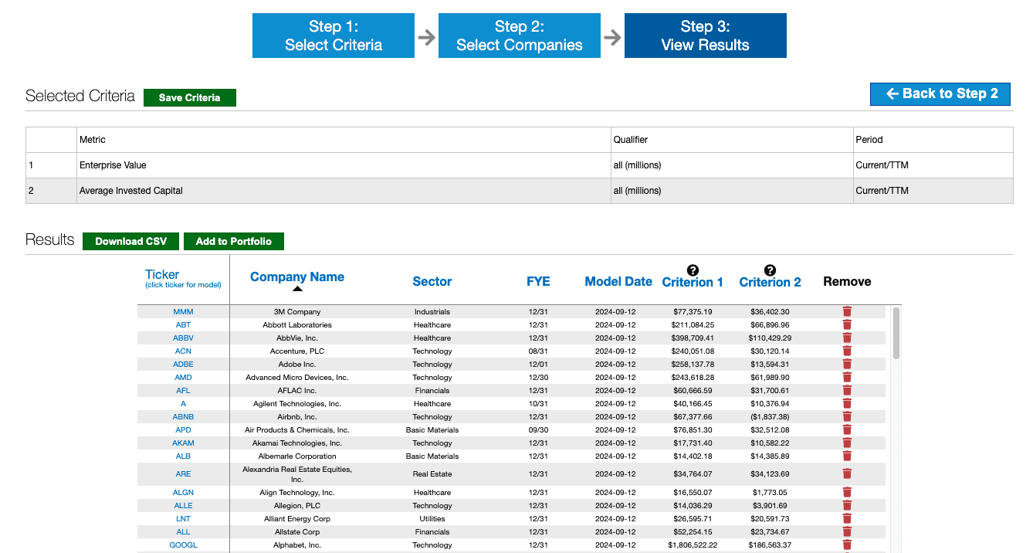Click the ALGN ticker link
Screen dimensions: 1033x553
coord(183,493)
